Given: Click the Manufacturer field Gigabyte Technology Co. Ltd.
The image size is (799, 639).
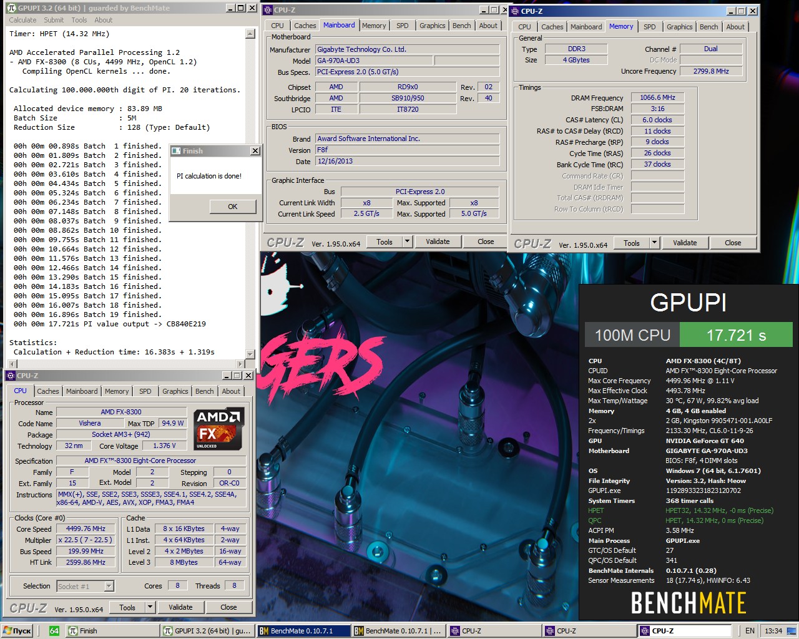Looking at the screenshot, I should click(408, 49).
